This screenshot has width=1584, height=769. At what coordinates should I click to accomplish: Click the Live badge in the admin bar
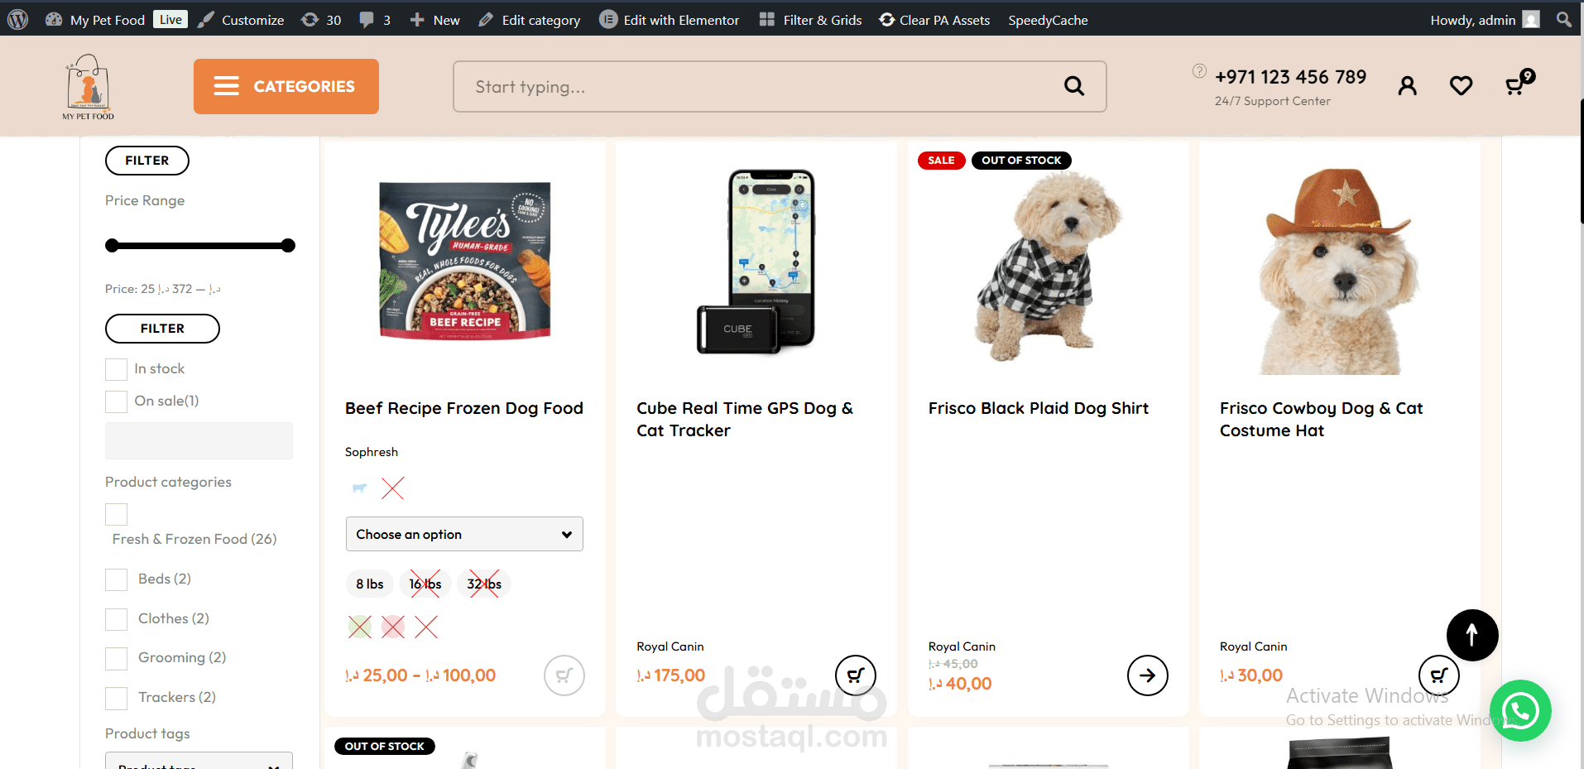coord(170,19)
